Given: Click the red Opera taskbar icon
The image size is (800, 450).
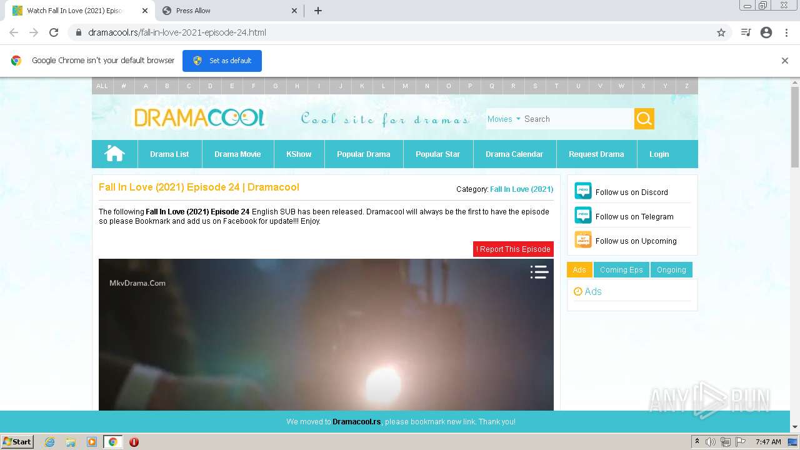Looking at the screenshot, I should pyautogui.click(x=134, y=442).
